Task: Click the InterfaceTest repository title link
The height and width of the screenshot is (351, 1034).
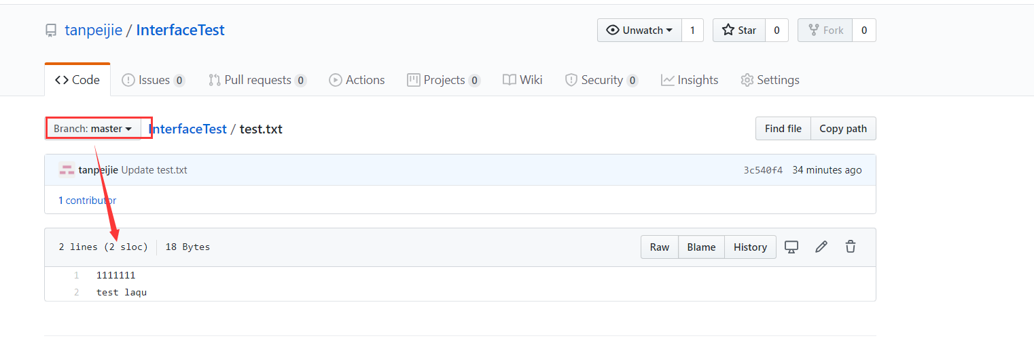Action: pos(180,30)
